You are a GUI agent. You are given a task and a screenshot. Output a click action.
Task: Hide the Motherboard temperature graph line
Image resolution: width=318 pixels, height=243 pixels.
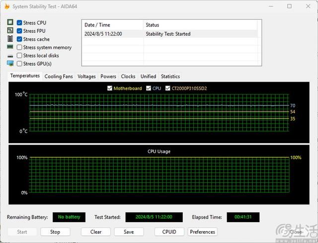(x=110, y=88)
